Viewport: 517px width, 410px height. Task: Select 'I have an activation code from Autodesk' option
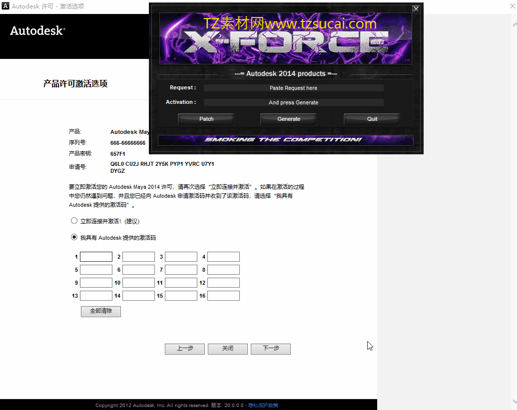74,237
